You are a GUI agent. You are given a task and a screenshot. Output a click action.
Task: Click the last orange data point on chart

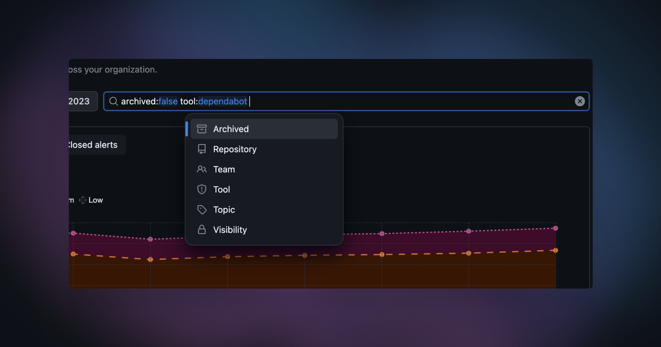(556, 250)
